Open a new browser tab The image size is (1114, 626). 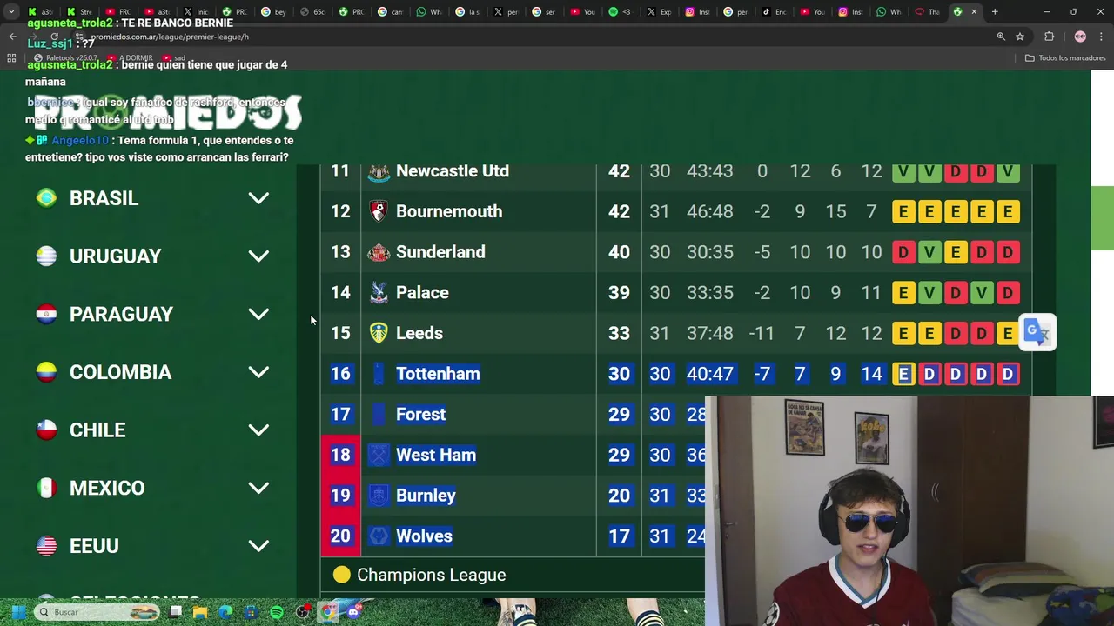995,11
